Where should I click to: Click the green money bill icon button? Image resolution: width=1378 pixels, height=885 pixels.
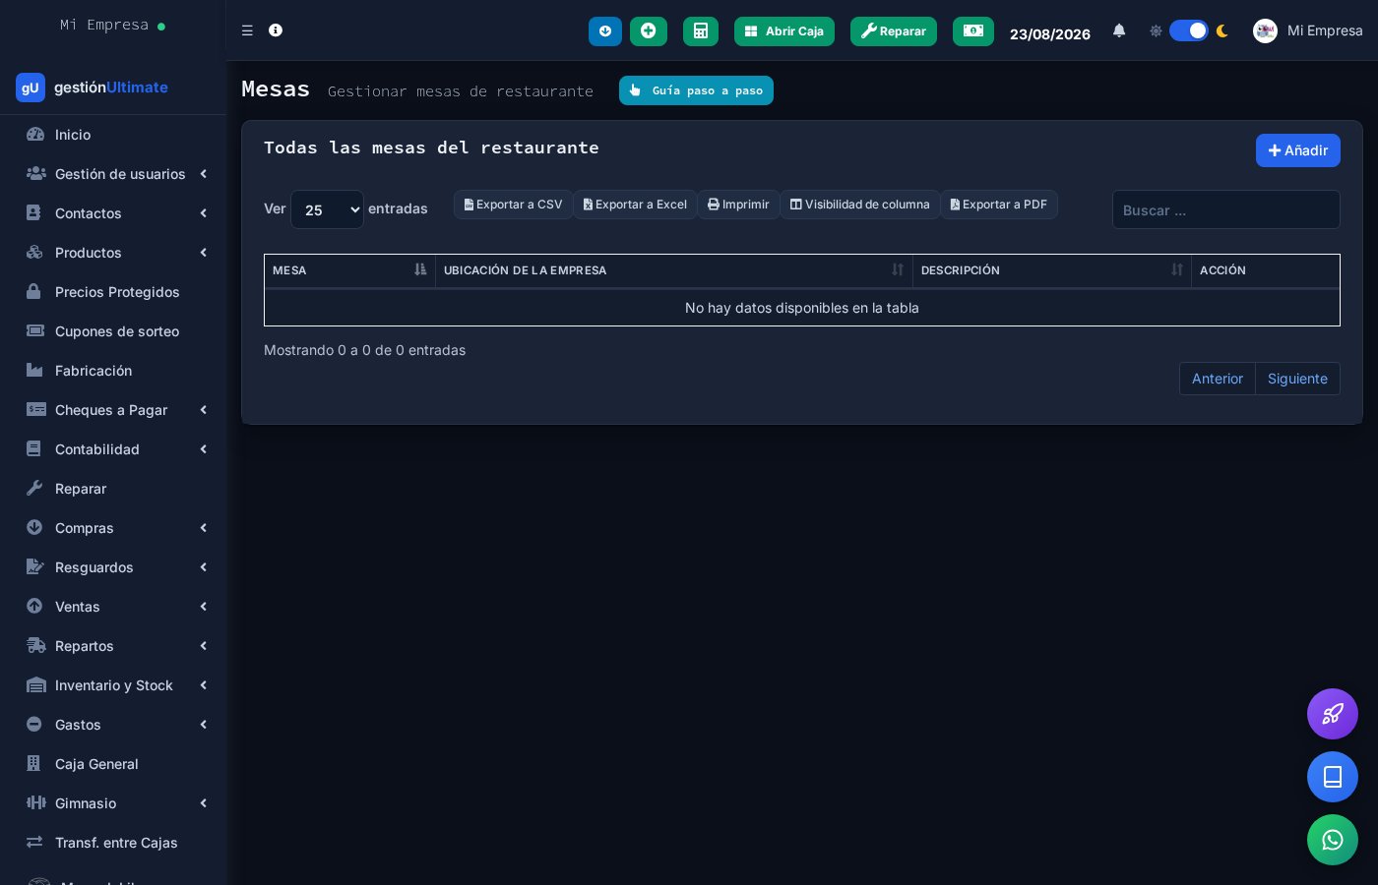coord(973,31)
